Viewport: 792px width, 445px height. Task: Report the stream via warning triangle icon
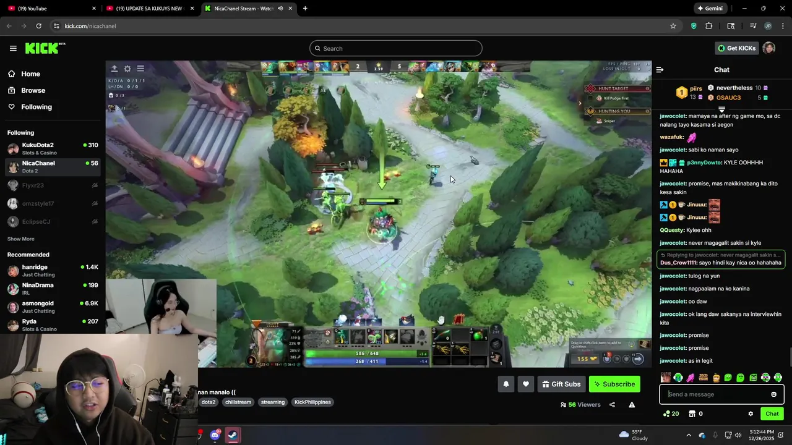(x=632, y=405)
